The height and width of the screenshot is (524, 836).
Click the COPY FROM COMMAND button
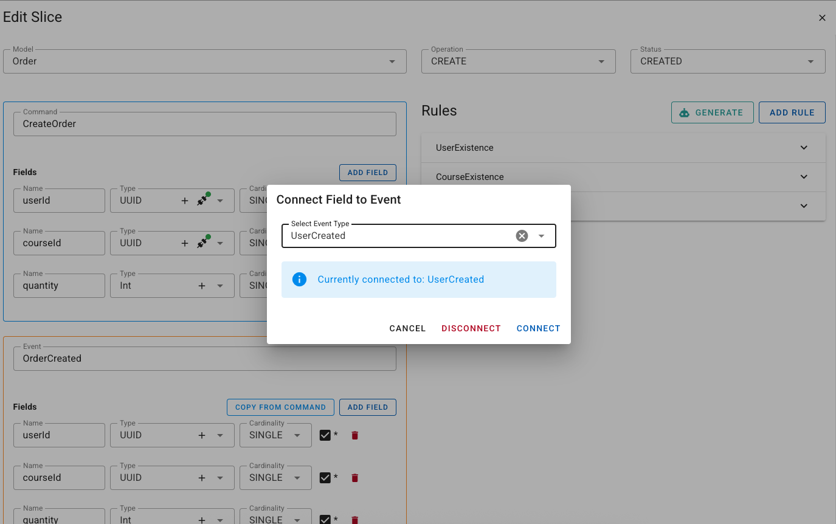(280, 407)
